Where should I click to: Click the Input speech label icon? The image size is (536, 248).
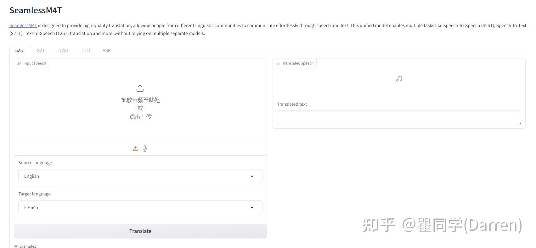coord(19,63)
